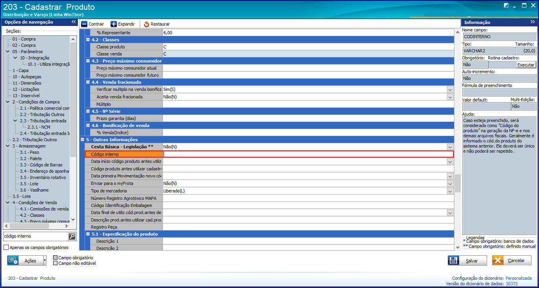
Task: Click the Preço máximo consumidor atual field
Action: (308, 68)
